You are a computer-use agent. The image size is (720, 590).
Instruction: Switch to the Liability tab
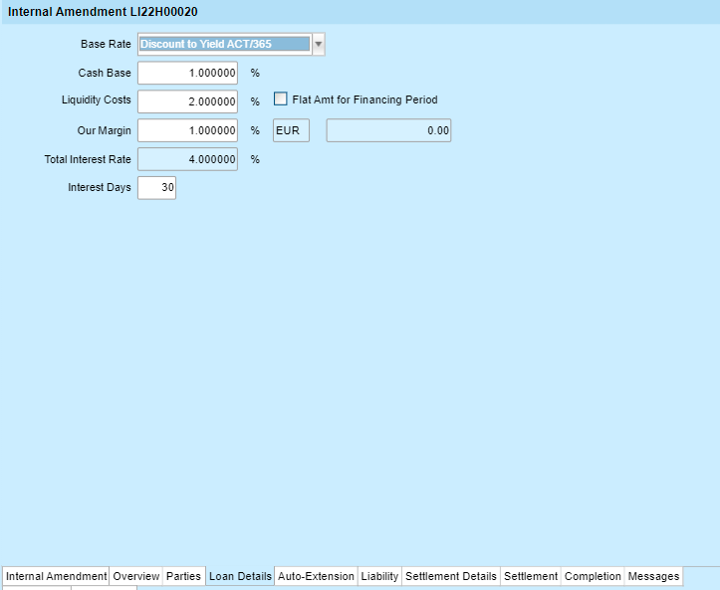tap(379, 576)
